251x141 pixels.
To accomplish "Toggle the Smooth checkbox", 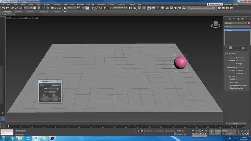I will (236, 64).
